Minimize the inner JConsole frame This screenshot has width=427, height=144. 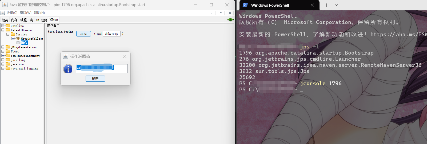[x=211, y=13]
